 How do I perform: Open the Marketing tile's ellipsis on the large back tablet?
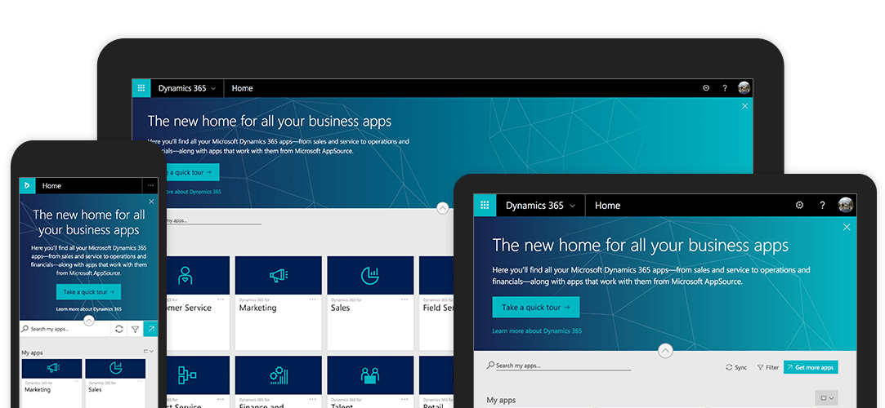(x=313, y=299)
